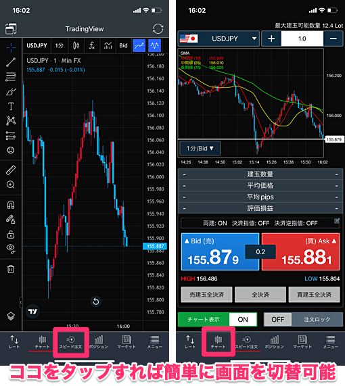This screenshot has width=345, height=386.
Task: Open メニュー tab in left screen
Action: [154, 342]
